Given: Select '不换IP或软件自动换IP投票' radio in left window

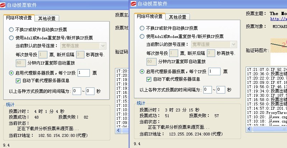Looking at the screenshot, I should [11, 30].
